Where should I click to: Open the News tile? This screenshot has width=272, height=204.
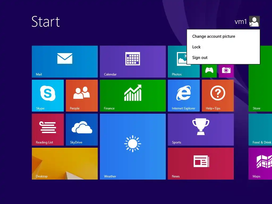click(x=201, y=164)
